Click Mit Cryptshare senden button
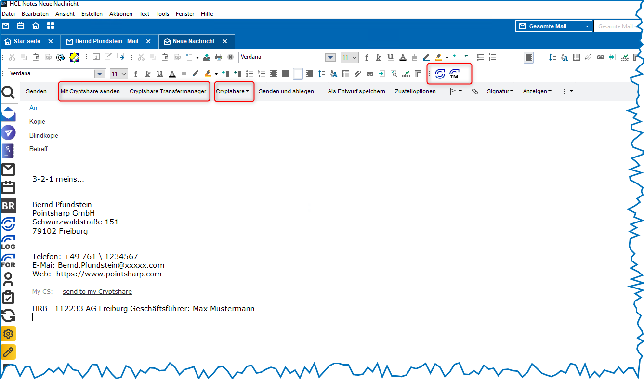This screenshot has width=644, height=379. [90, 91]
